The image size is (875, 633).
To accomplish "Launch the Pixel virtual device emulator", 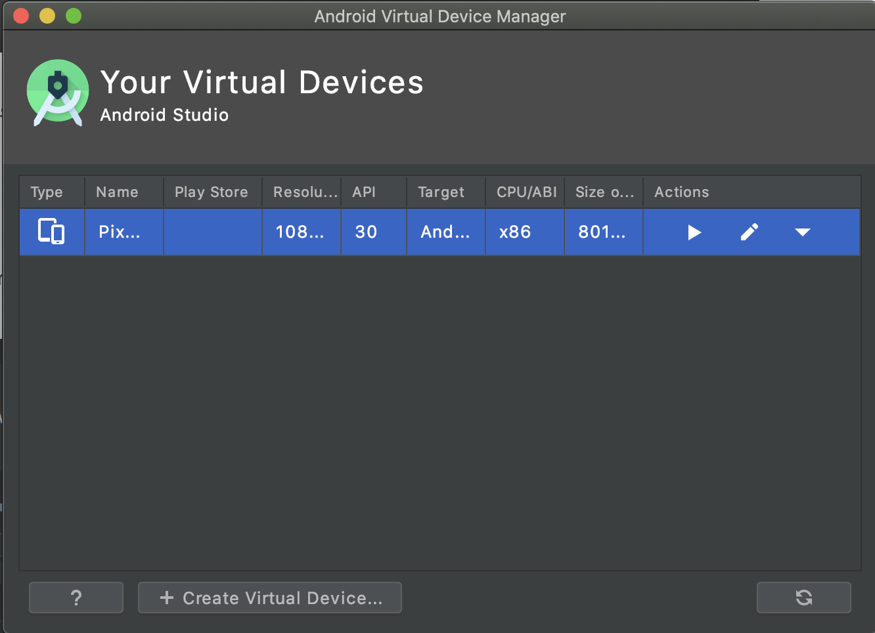I will tap(694, 232).
